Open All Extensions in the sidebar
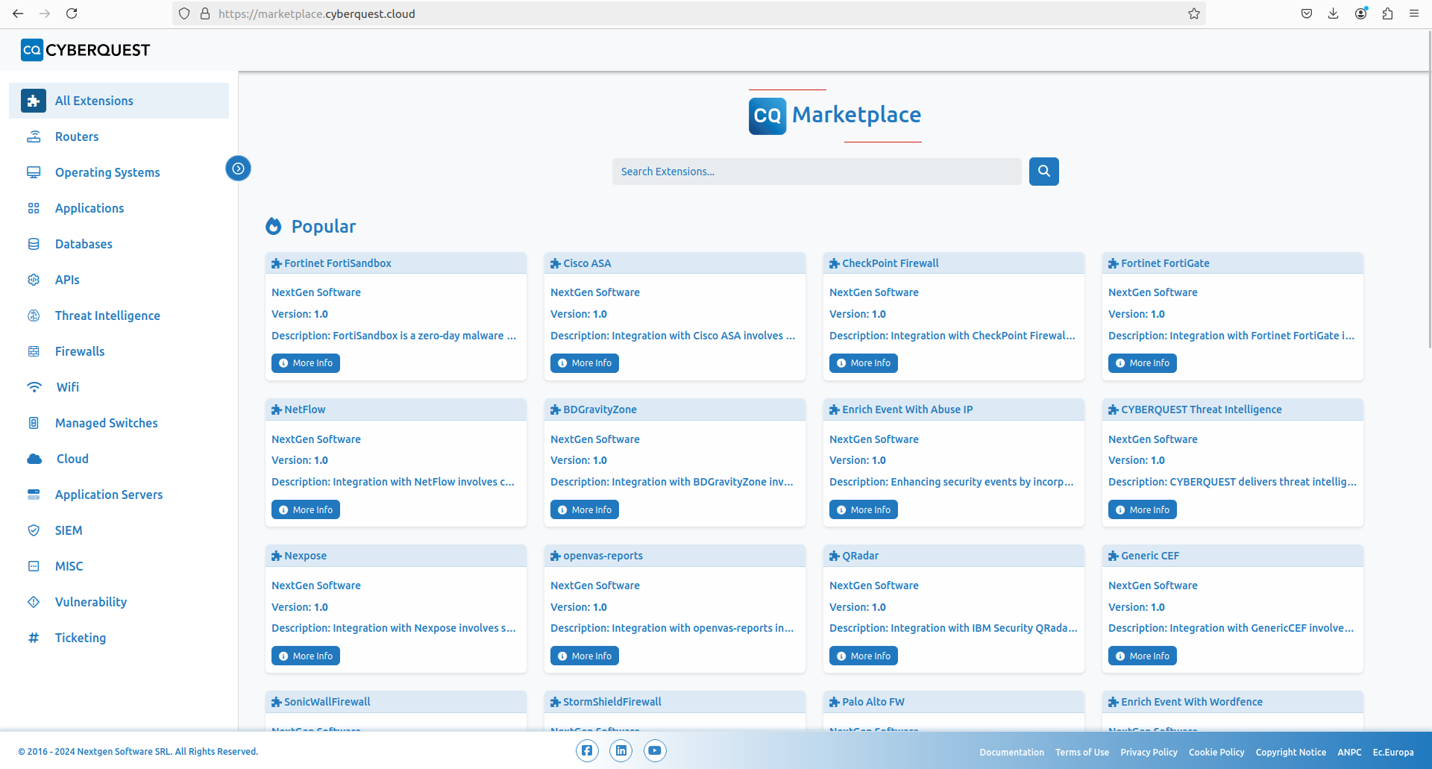The height and width of the screenshot is (769, 1432). pos(94,101)
